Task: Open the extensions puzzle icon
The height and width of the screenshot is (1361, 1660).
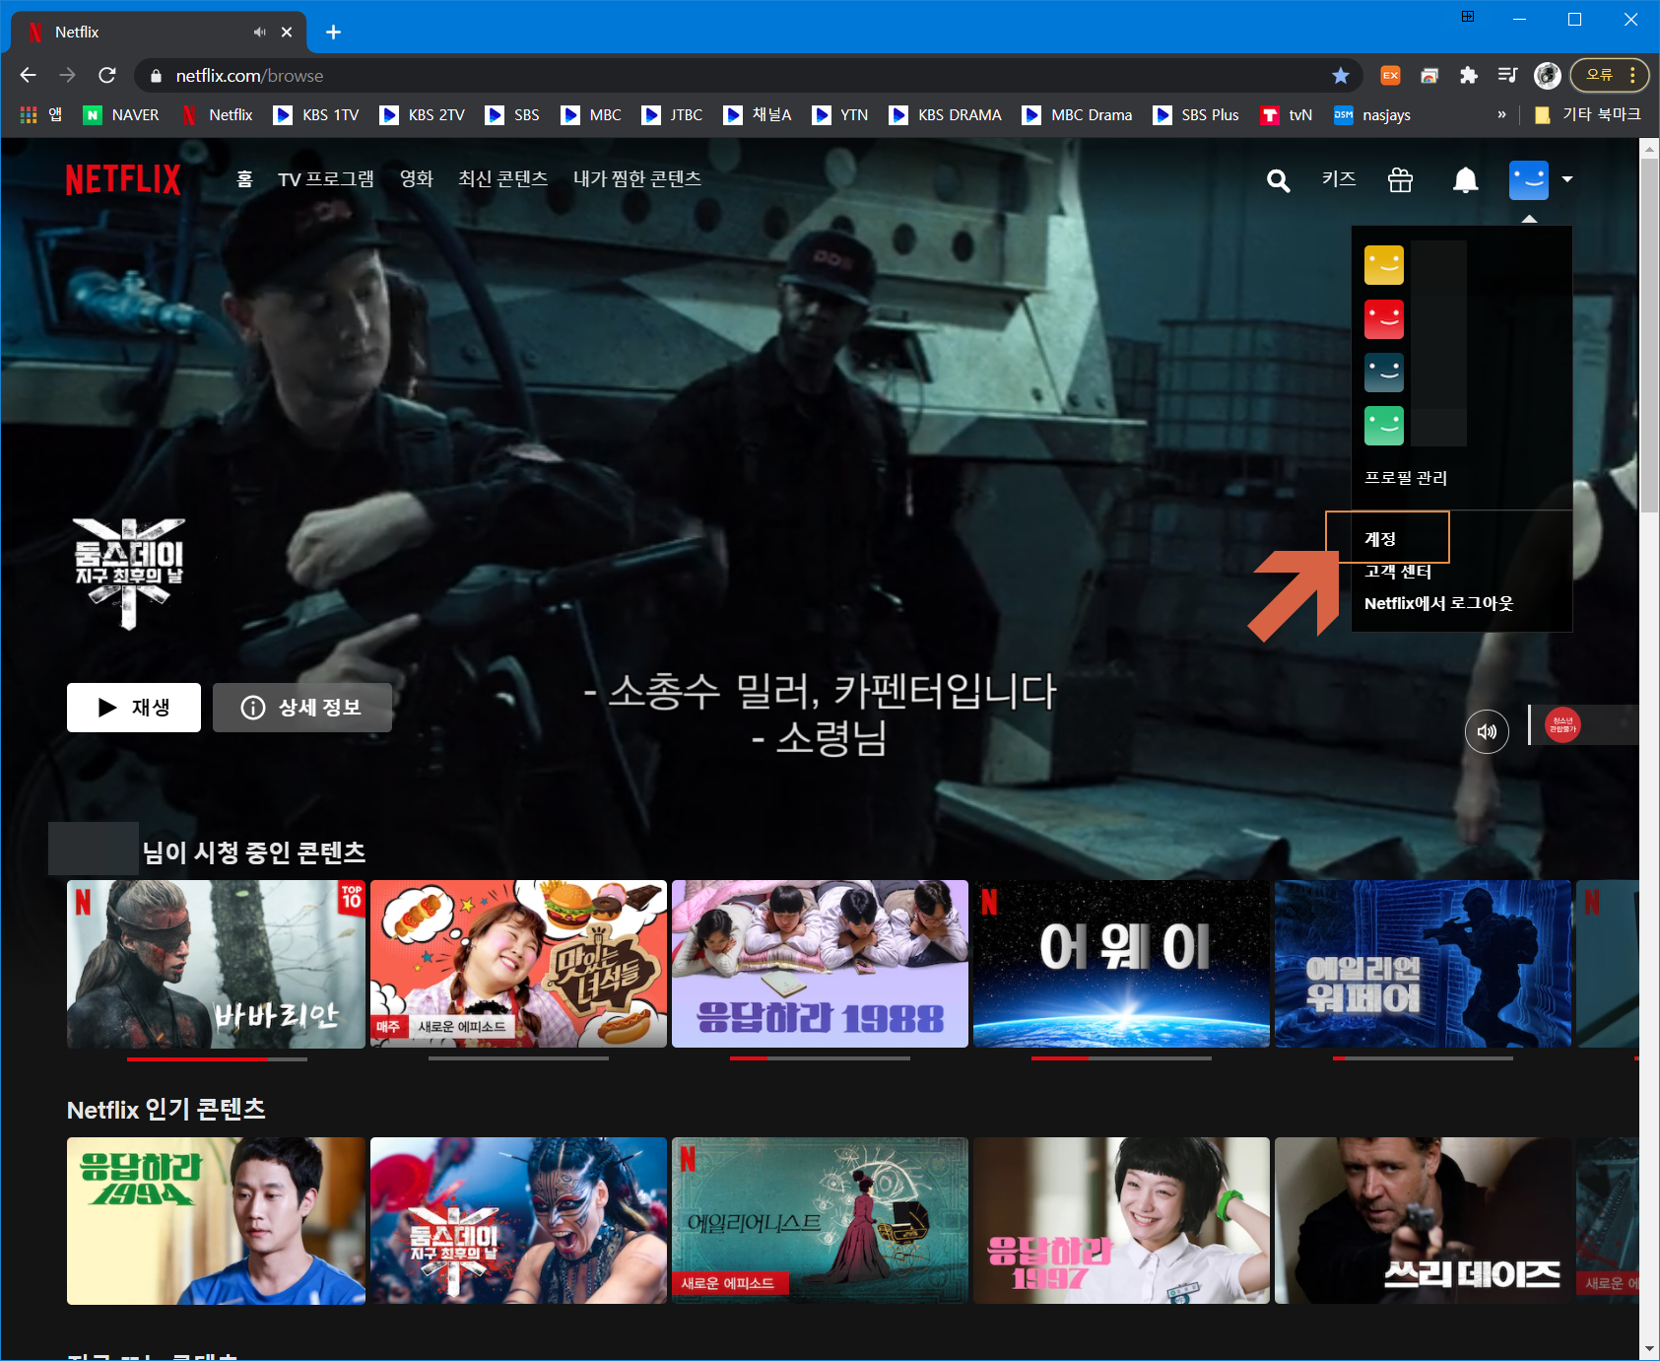Action: (1469, 76)
